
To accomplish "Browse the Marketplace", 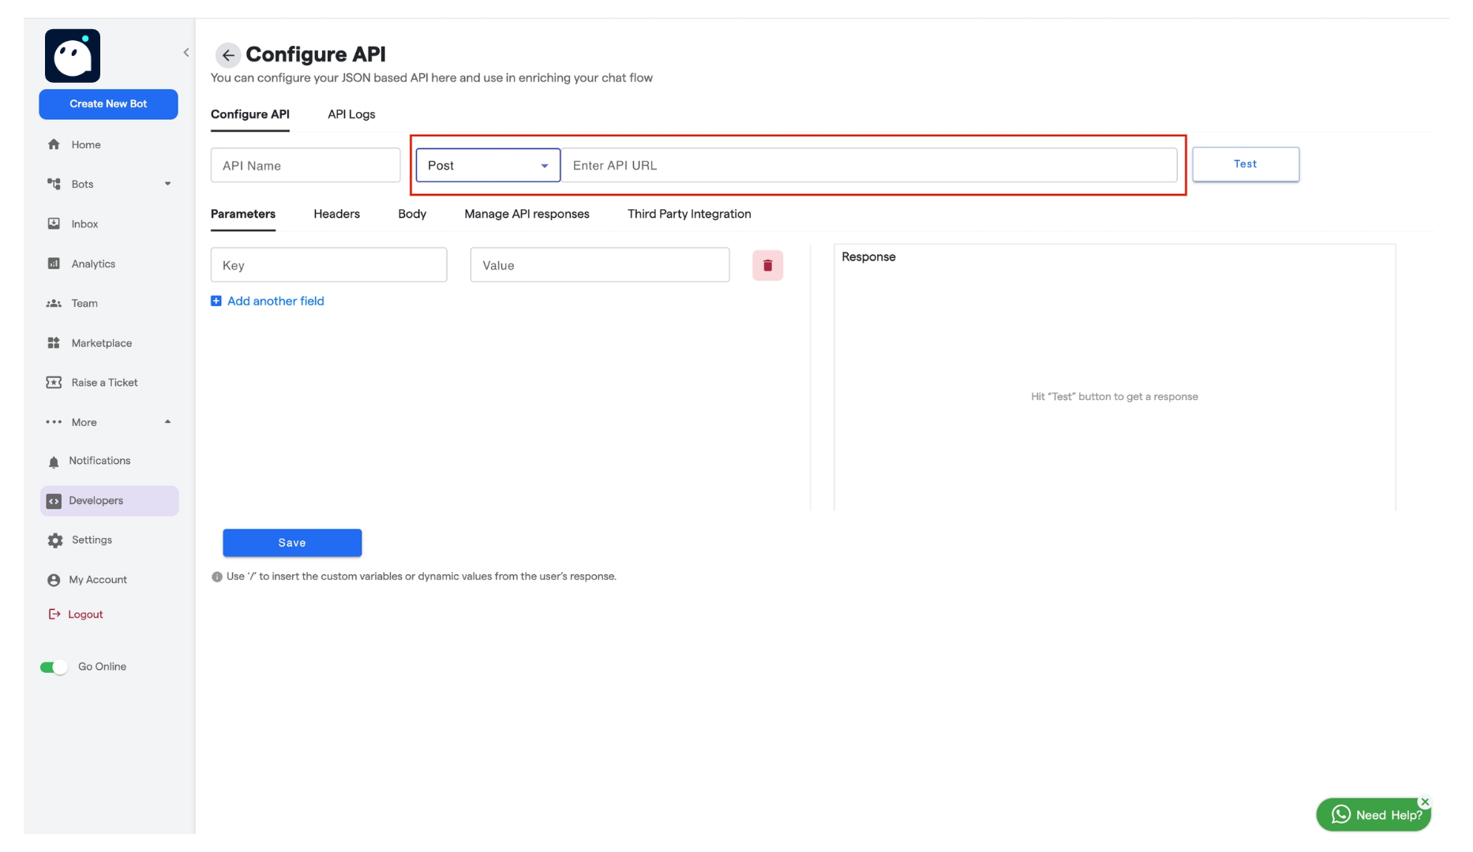I will tap(101, 342).
